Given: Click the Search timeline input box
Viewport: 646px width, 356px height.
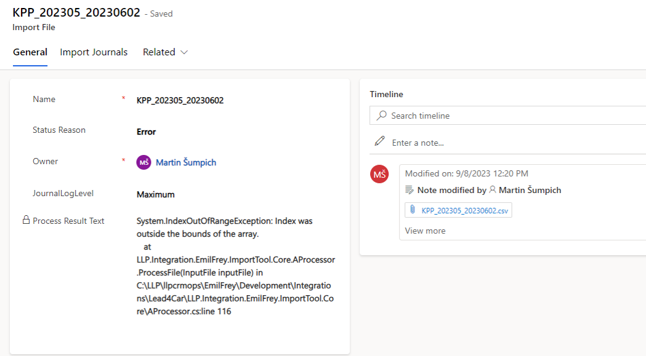Looking at the screenshot, I should coord(511,116).
